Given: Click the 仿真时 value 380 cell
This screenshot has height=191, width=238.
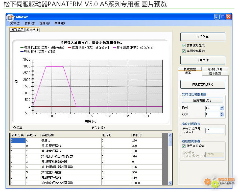Looking at the screenshot, I should pos(147,172).
